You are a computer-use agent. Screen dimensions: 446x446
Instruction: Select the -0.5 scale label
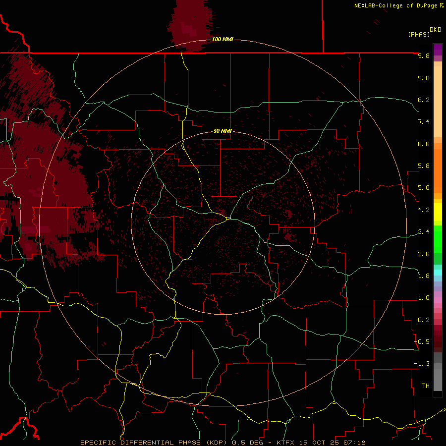click(x=422, y=342)
